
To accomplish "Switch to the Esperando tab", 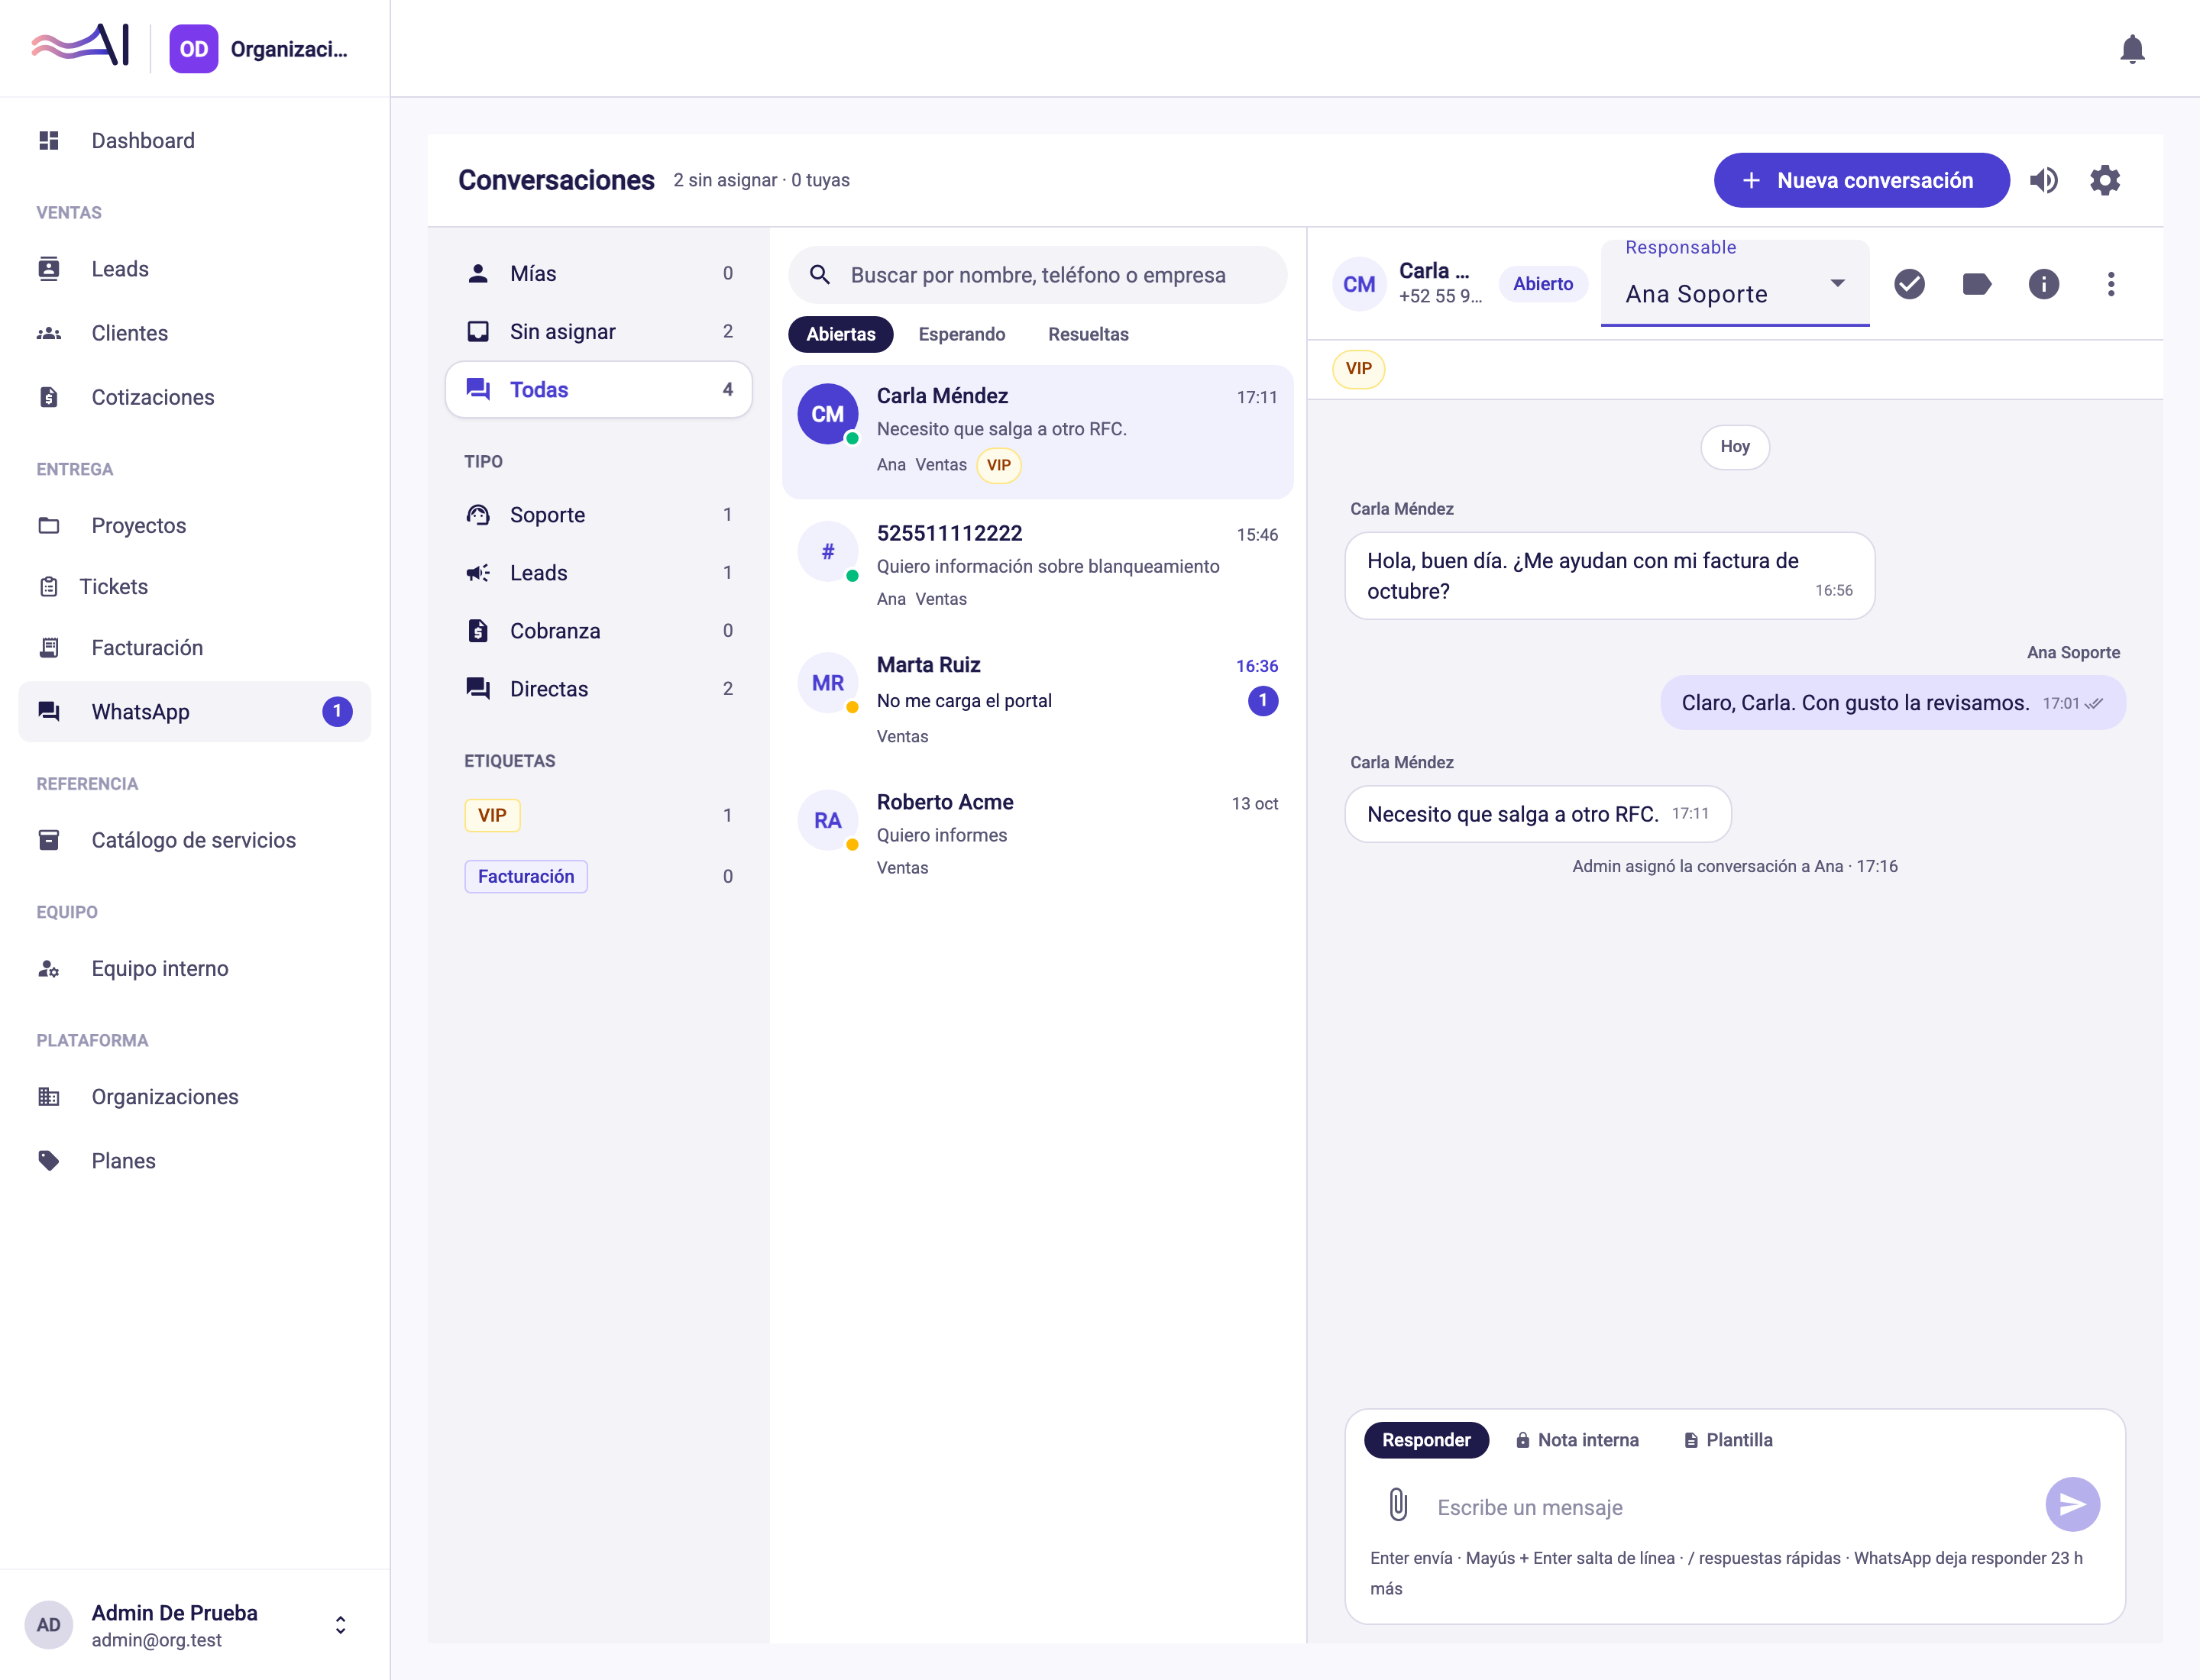I will click(x=962, y=334).
